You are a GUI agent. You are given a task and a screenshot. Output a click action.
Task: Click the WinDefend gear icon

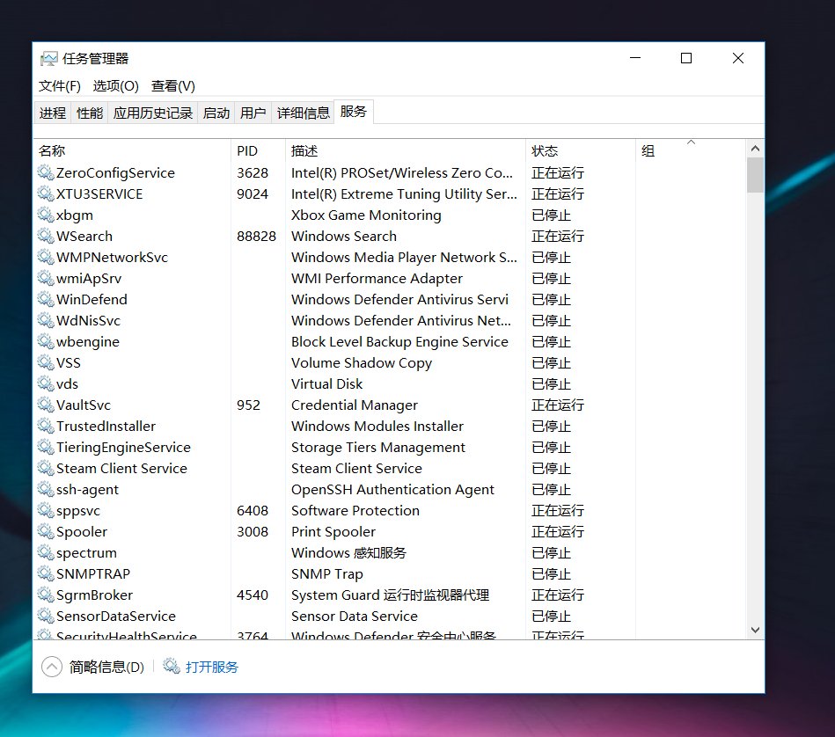(46, 299)
